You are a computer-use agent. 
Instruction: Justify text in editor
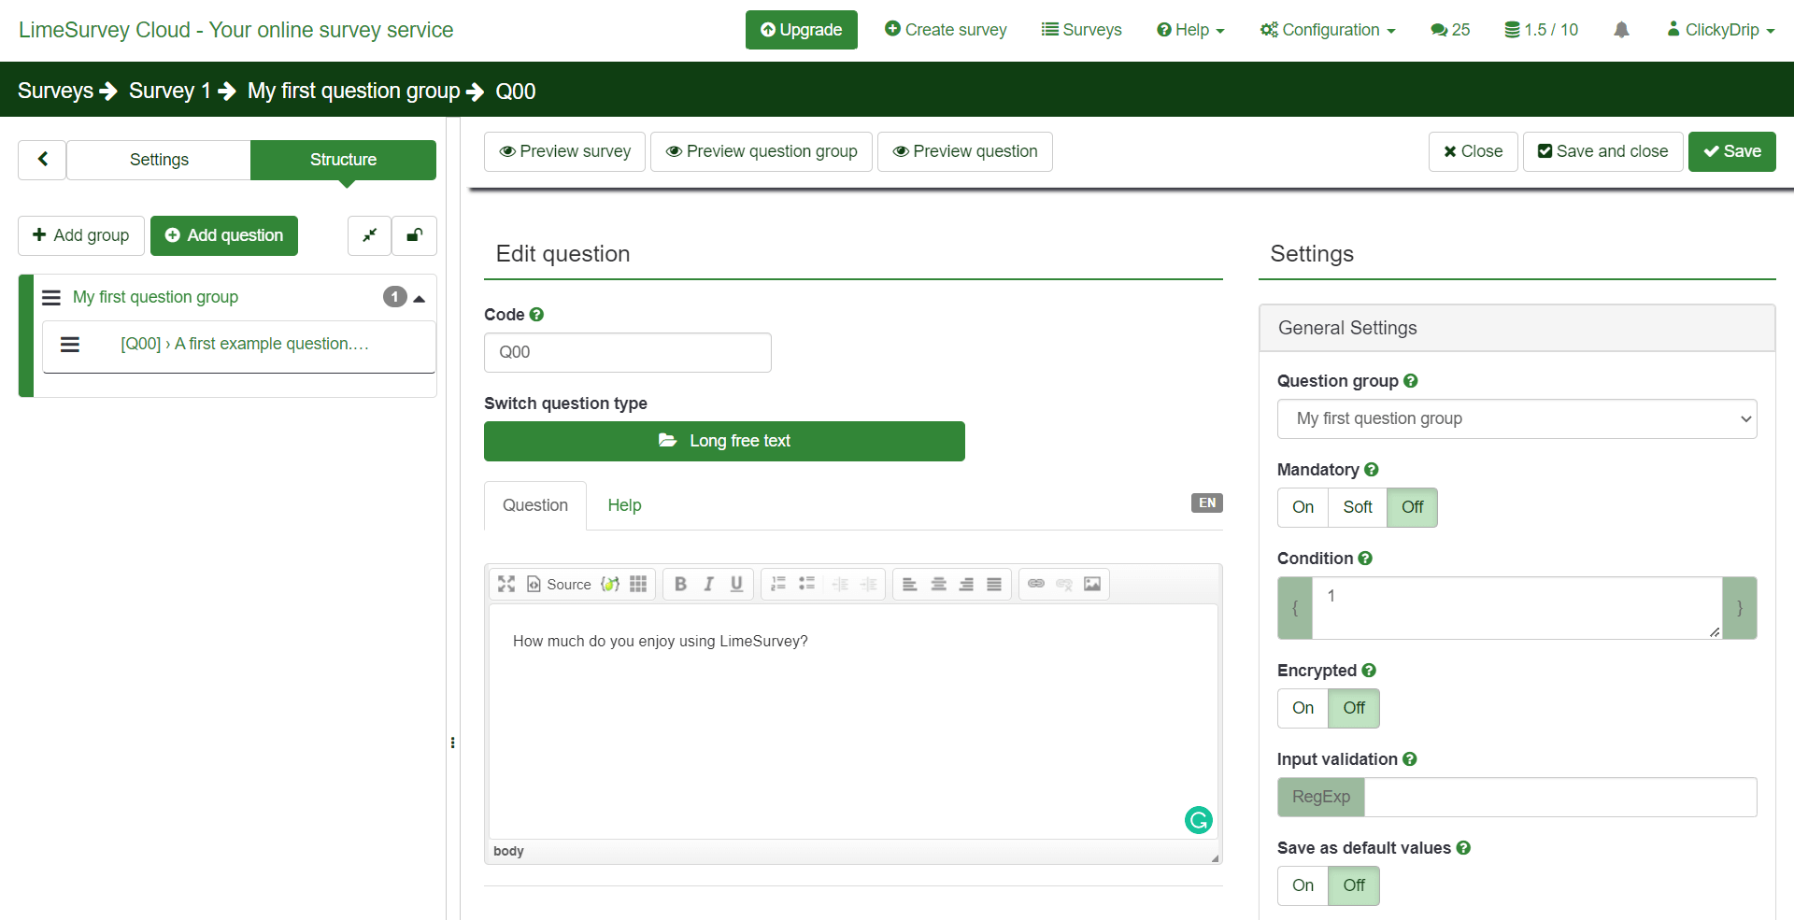tap(994, 584)
